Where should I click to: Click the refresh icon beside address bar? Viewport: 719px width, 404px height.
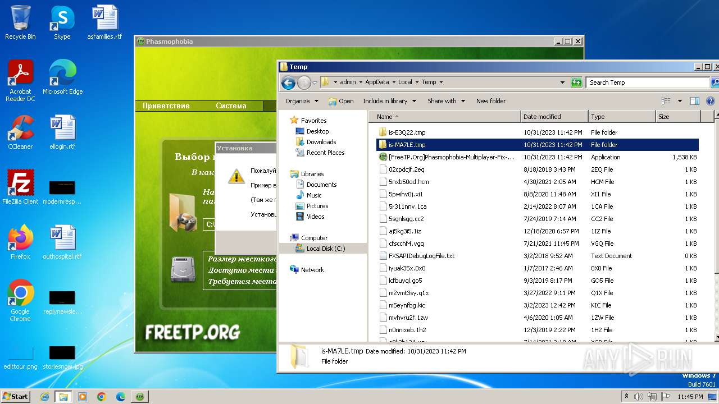coord(576,82)
